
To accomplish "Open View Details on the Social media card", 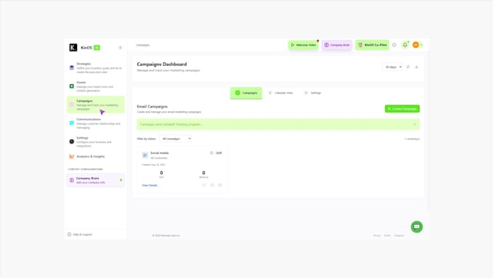I will coord(150,185).
